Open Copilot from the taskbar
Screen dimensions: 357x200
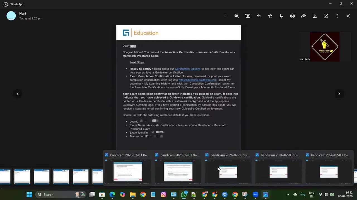click(x=122, y=194)
